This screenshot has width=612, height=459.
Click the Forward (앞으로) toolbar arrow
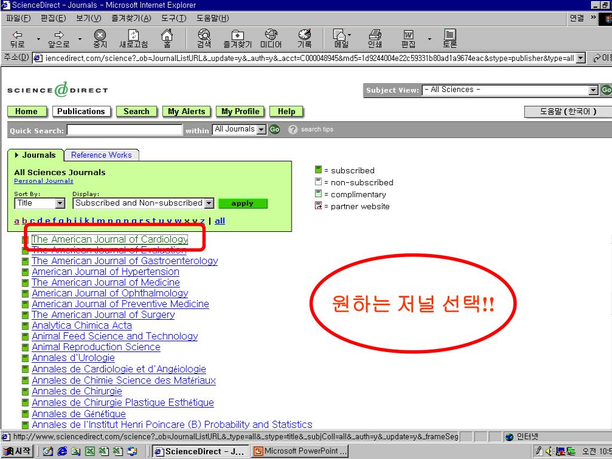coord(59,39)
